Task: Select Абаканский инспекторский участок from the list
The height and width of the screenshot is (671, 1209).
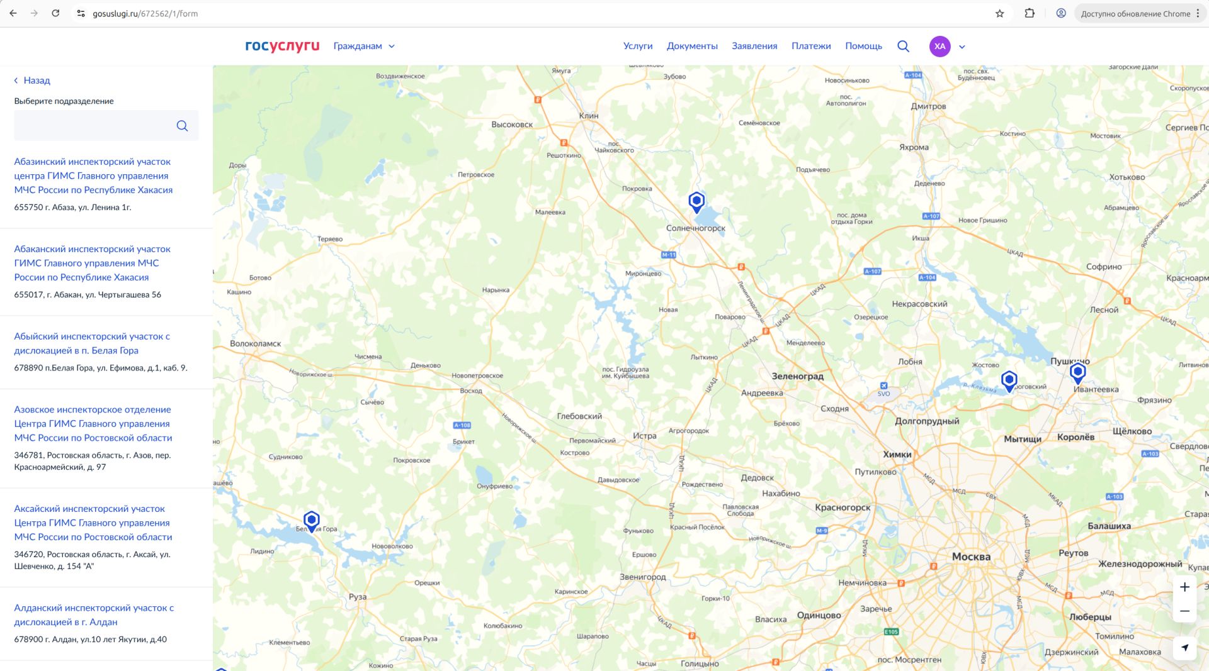Action: [x=92, y=263]
